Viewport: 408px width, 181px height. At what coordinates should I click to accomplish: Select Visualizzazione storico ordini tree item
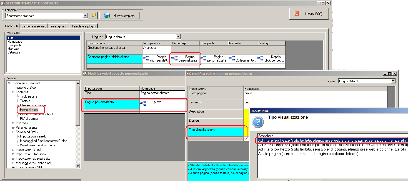pyautogui.click(x=39, y=145)
